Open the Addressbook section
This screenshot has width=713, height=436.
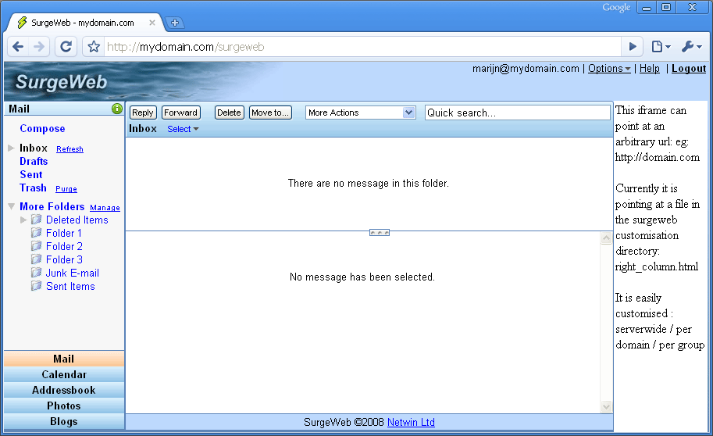(64, 390)
